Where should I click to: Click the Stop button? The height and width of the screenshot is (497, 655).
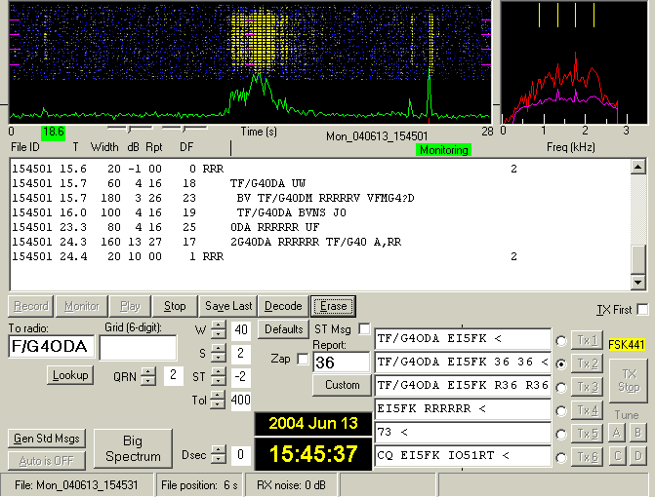(x=175, y=306)
